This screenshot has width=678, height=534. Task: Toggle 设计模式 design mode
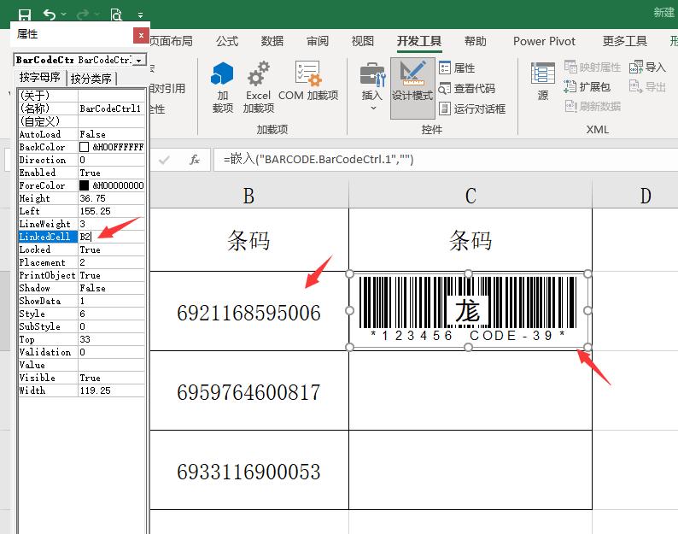coord(412,88)
